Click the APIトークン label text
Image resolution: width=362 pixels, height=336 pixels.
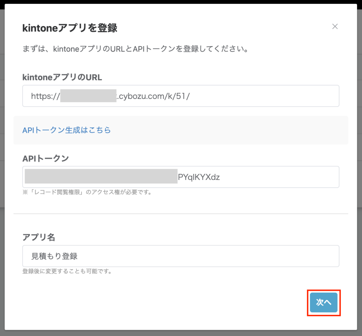[46, 158]
